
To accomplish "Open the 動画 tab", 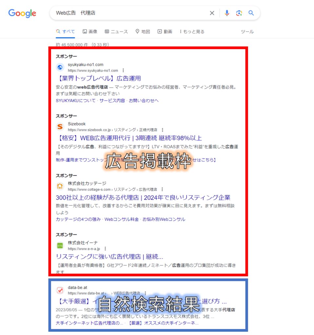I will coord(165,32).
